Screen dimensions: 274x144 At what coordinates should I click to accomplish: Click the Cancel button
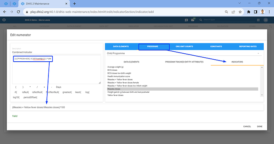(247, 126)
